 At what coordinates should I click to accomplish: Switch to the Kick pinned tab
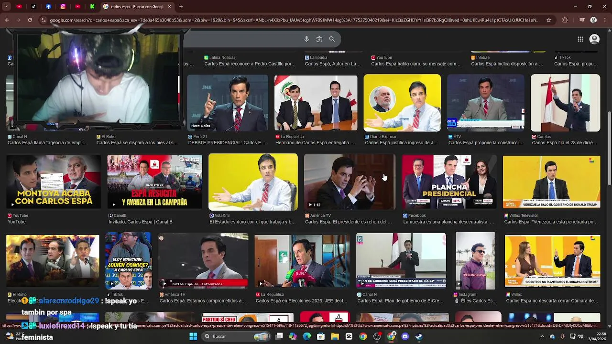tap(92, 7)
